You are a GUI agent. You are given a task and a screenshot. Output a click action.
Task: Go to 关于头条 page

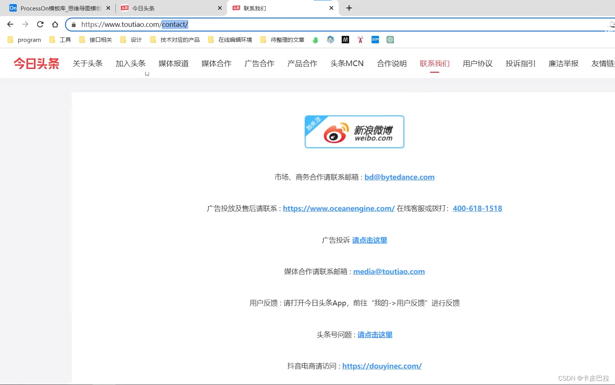pyautogui.click(x=88, y=63)
